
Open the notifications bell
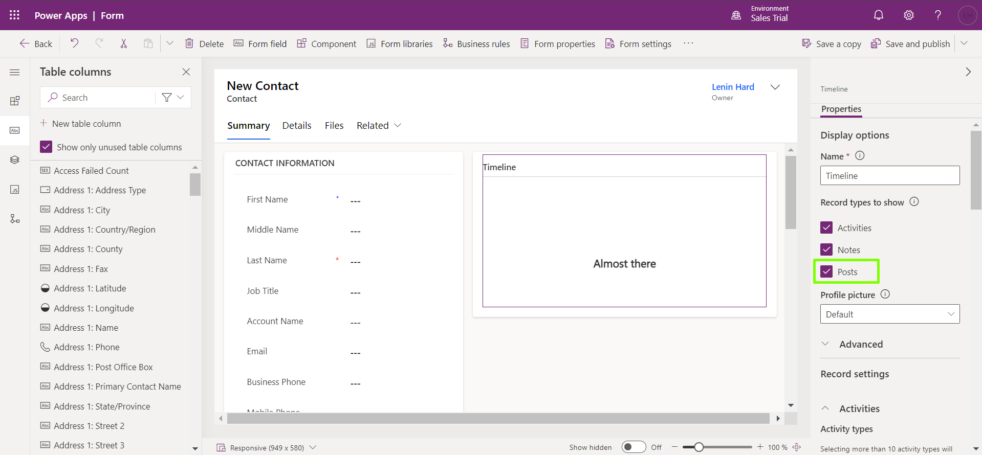(878, 15)
